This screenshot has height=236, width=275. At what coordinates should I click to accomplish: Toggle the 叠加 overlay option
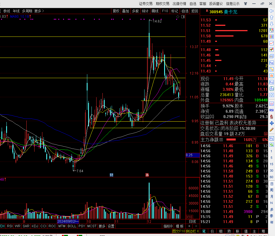125,11
